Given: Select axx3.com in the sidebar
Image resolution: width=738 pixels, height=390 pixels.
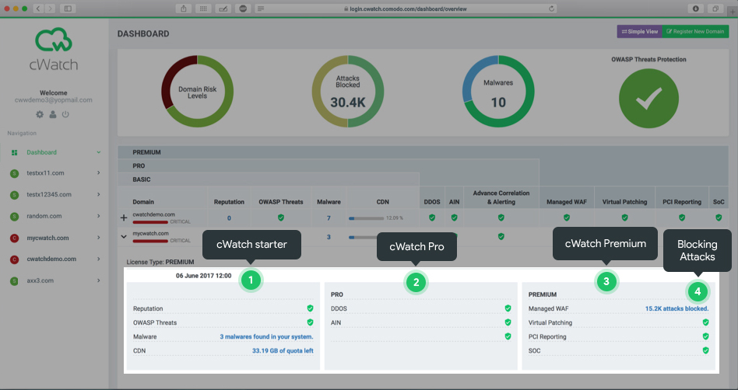Looking at the screenshot, I should coord(40,280).
